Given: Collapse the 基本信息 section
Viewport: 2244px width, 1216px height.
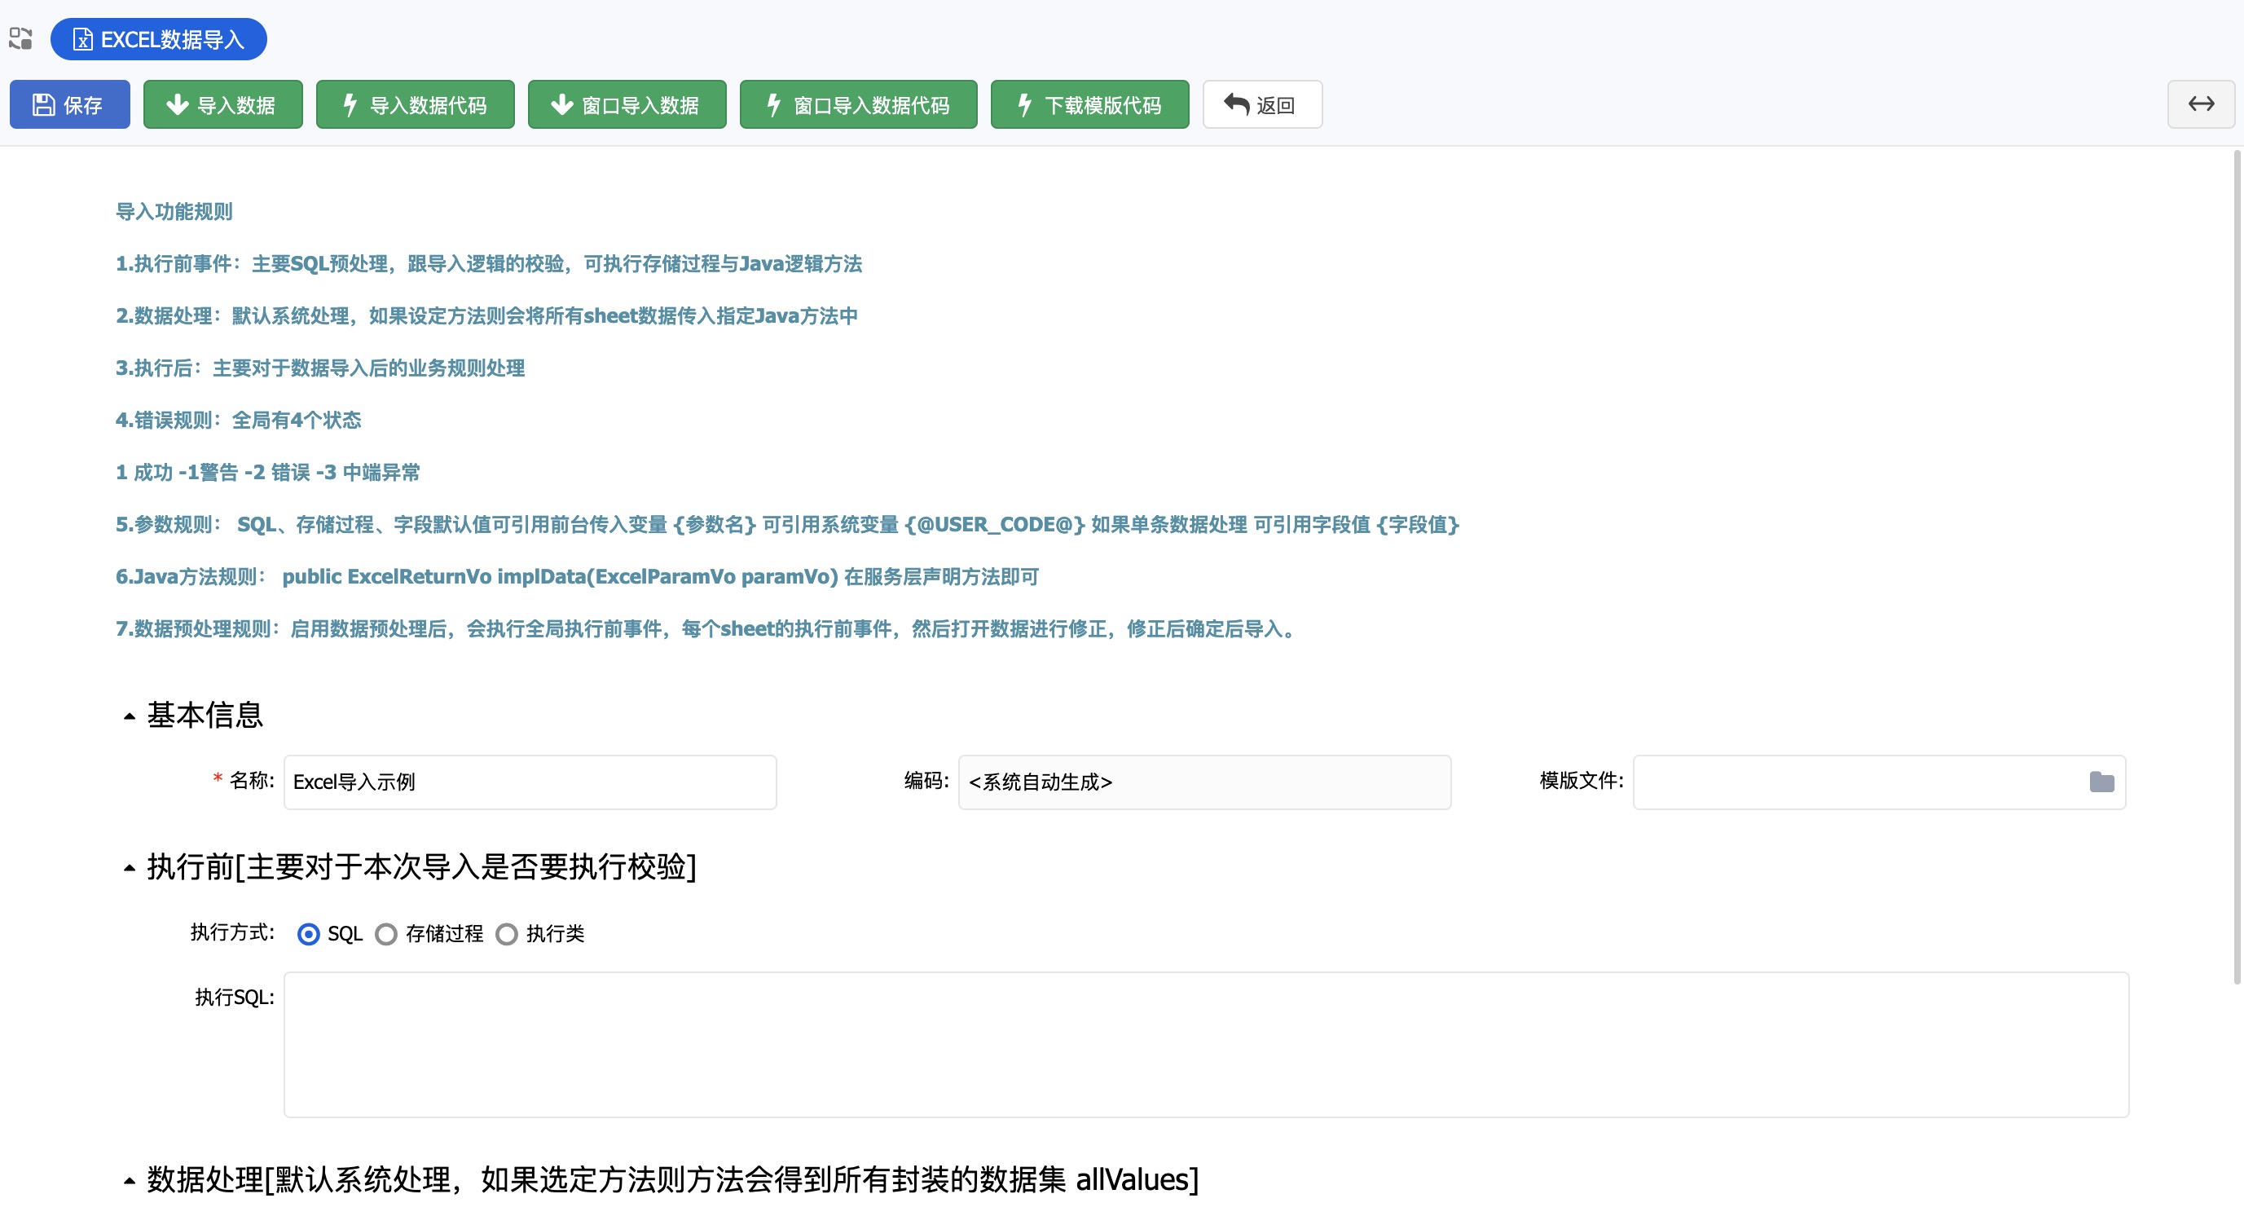Looking at the screenshot, I should (x=130, y=716).
